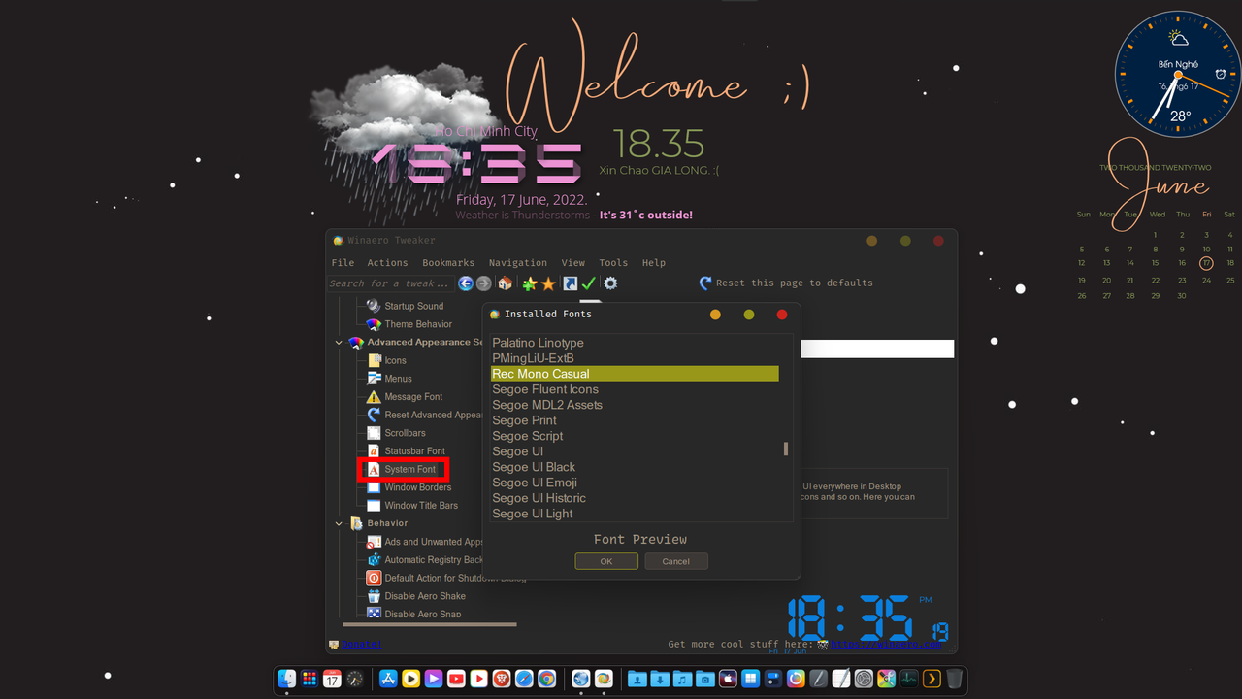Open the Bookmarks menu
This screenshot has width=1242, height=699.
(x=447, y=262)
